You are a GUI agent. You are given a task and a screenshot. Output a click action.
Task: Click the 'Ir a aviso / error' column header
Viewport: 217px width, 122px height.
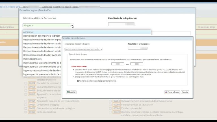click(207, 27)
